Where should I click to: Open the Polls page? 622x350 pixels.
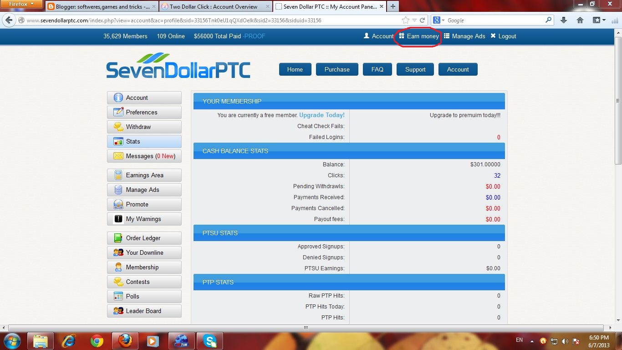pyautogui.click(x=144, y=296)
